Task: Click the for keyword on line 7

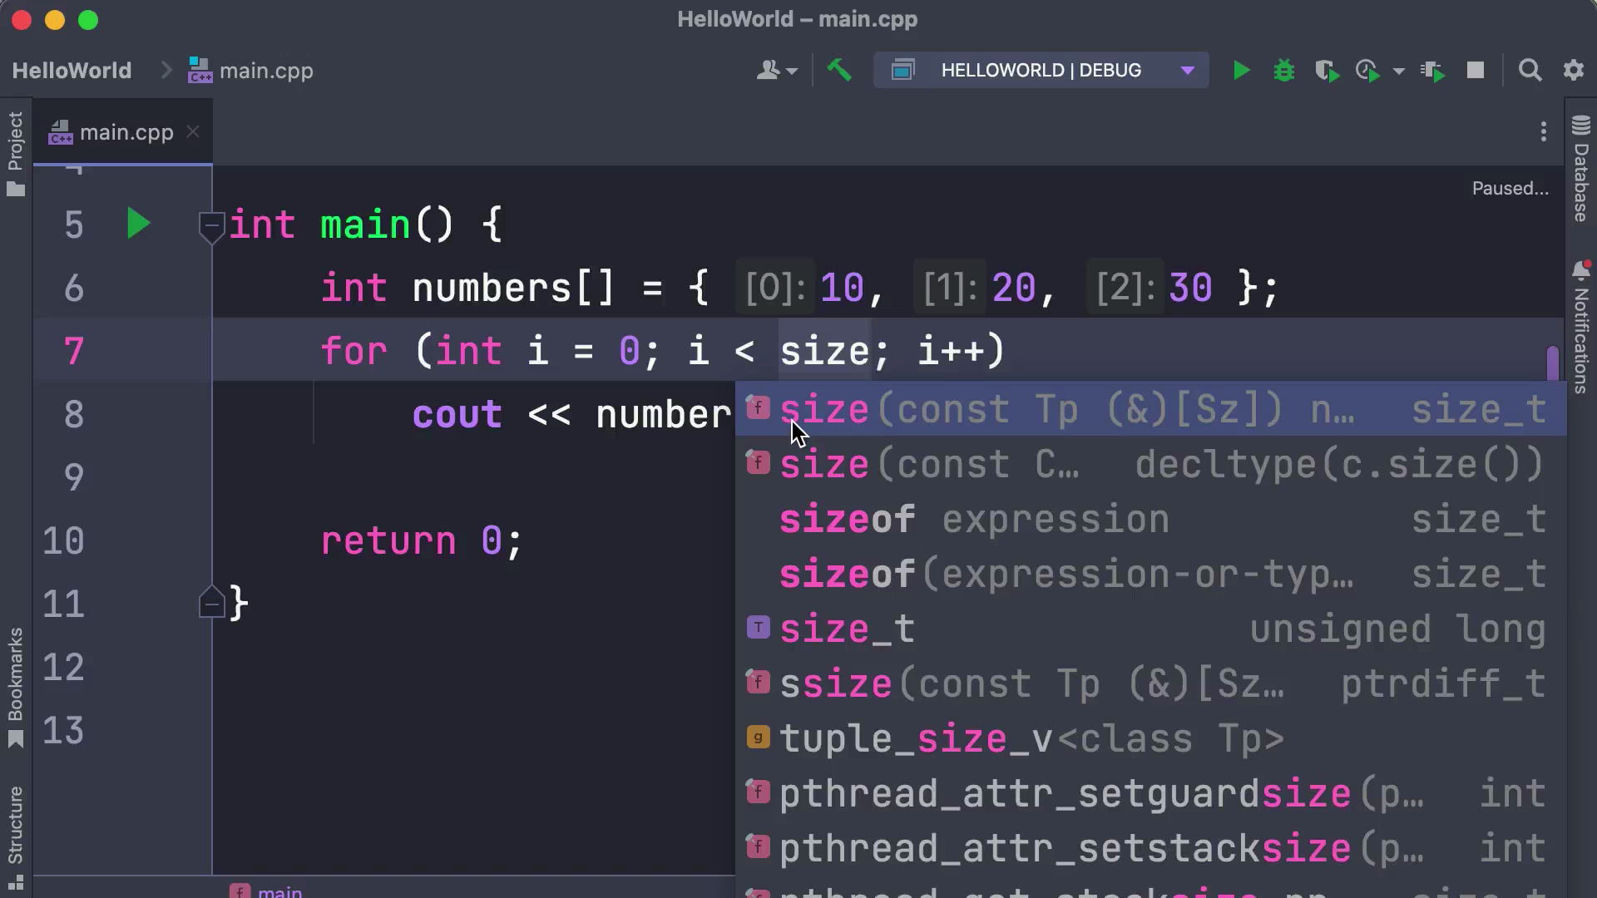Action: click(354, 351)
